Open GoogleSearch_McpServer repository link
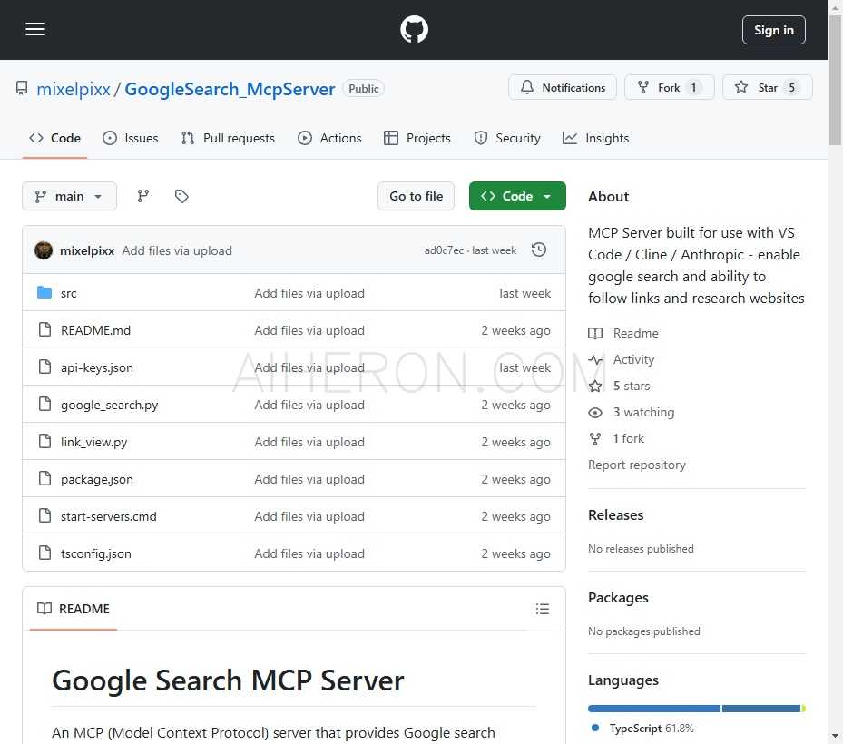 coord(230,89)
